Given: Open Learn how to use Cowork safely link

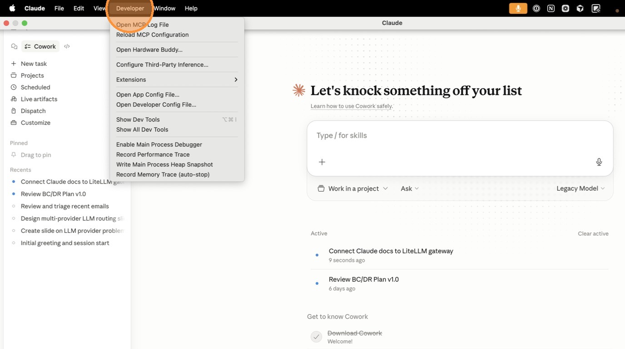Looking at the screenshot, I should pyautogui.click(x=352, y=106).
